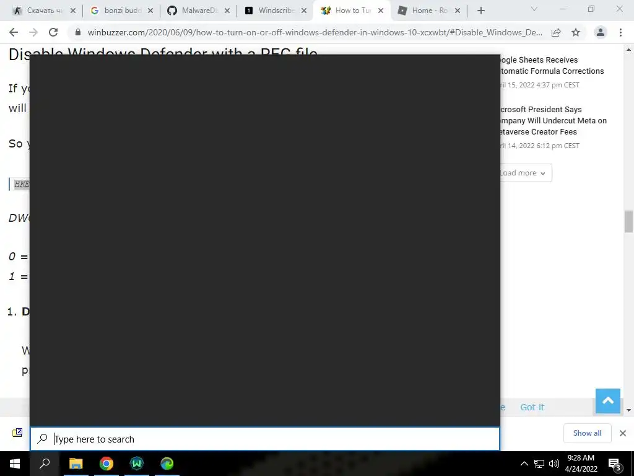The width and height of the screenshot is (634, 476).
Task: Go forward in browser history
Action: tap(33, 32)
